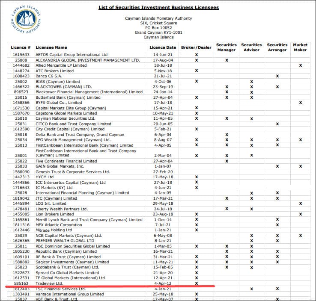Click the Broker/Dealer X for AETOS Capital Group
Viewport: 316px width, 301px height.
197,55
